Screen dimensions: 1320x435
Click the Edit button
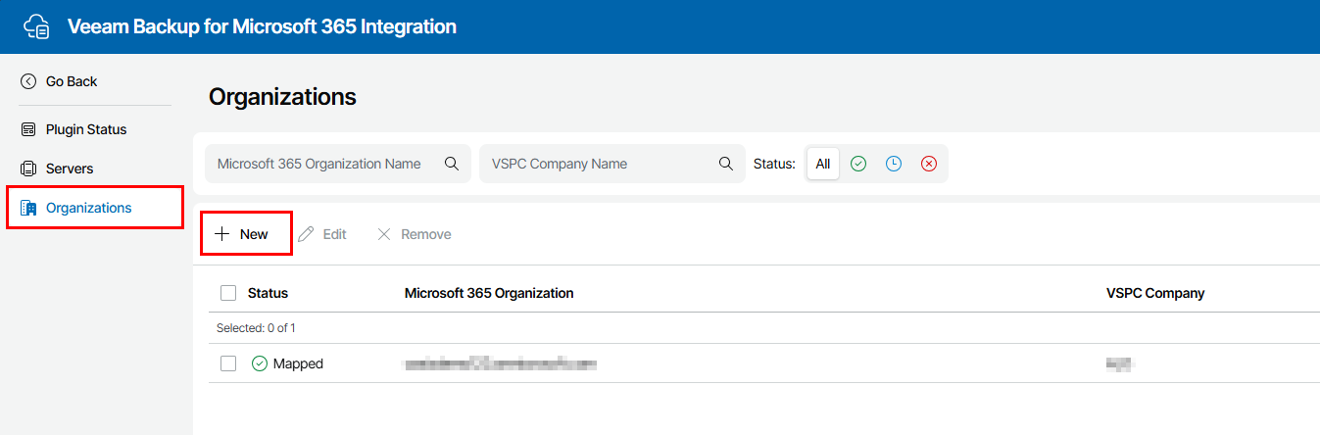(322, 234)
